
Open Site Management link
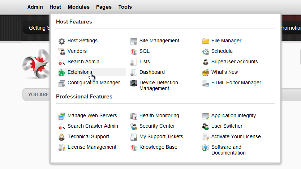click(x=159, y=41)
